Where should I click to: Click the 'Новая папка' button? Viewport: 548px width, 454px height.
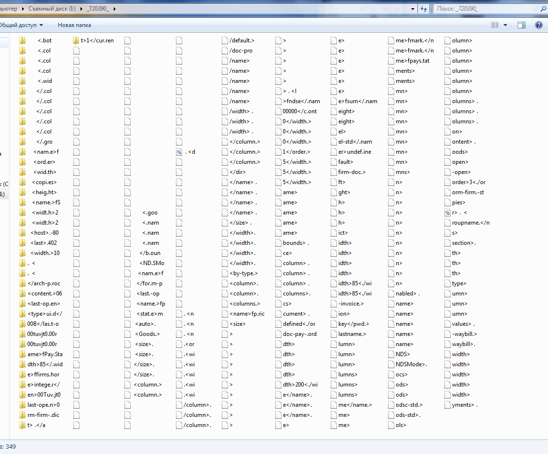(x=74, y=25)
